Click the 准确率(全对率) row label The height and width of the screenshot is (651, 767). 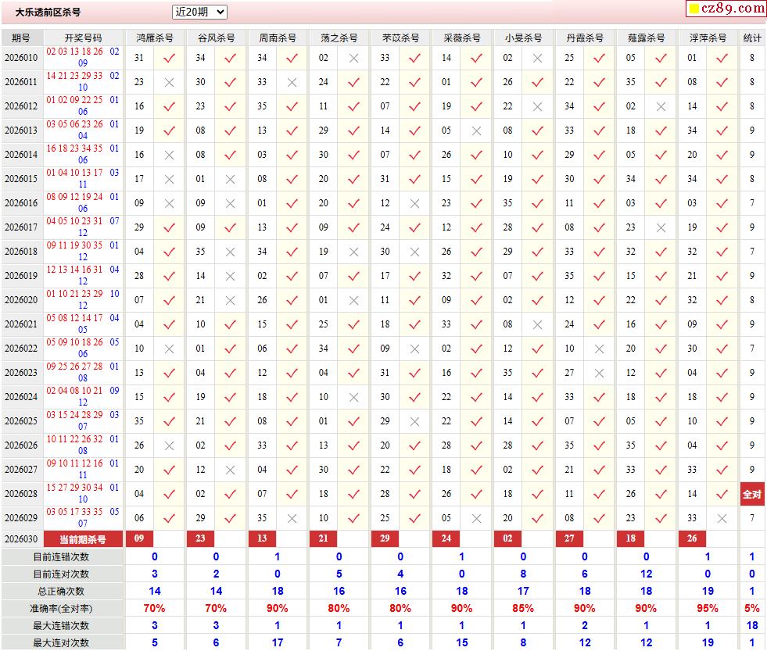(x=61, y=608)
